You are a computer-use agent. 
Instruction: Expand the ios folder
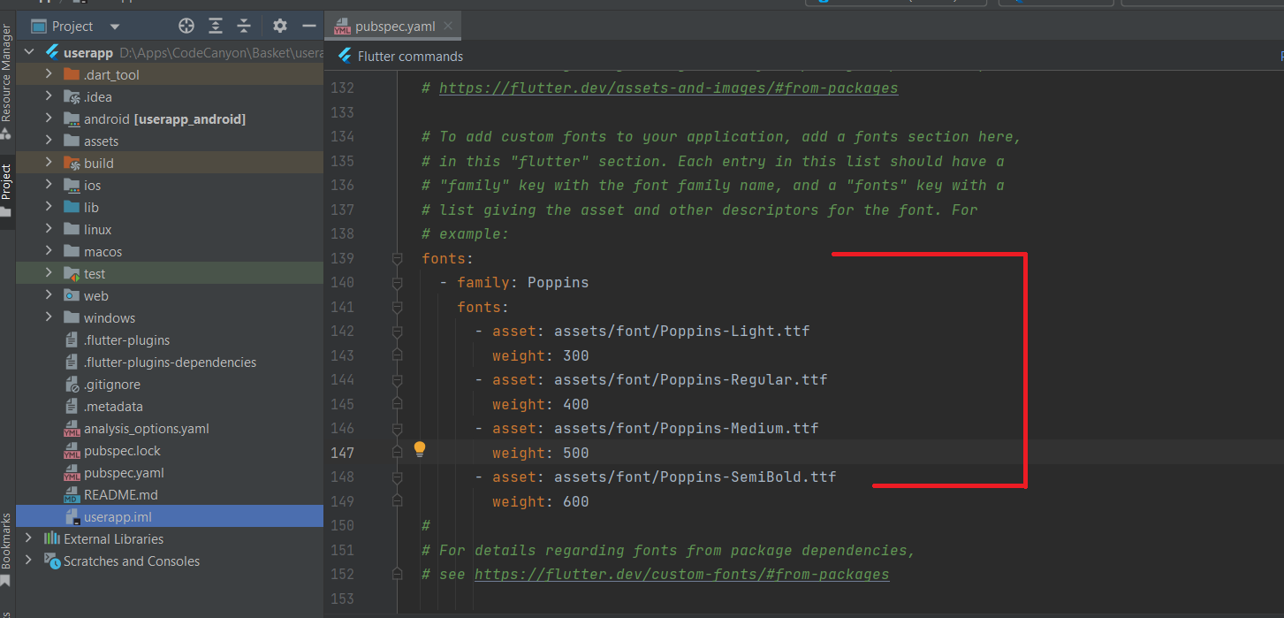click(x=49, y=185)
